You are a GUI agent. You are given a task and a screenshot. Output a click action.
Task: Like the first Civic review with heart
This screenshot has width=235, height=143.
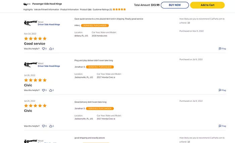[43, 90]
